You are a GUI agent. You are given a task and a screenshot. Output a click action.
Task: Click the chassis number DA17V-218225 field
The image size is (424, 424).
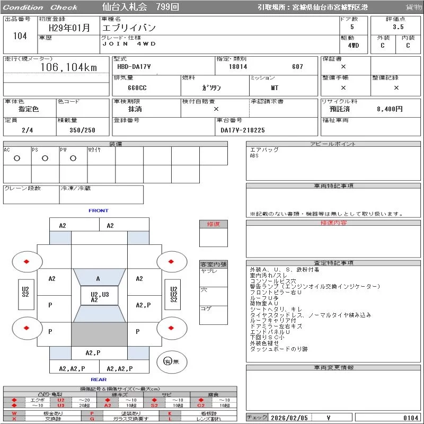pos(243,130)
